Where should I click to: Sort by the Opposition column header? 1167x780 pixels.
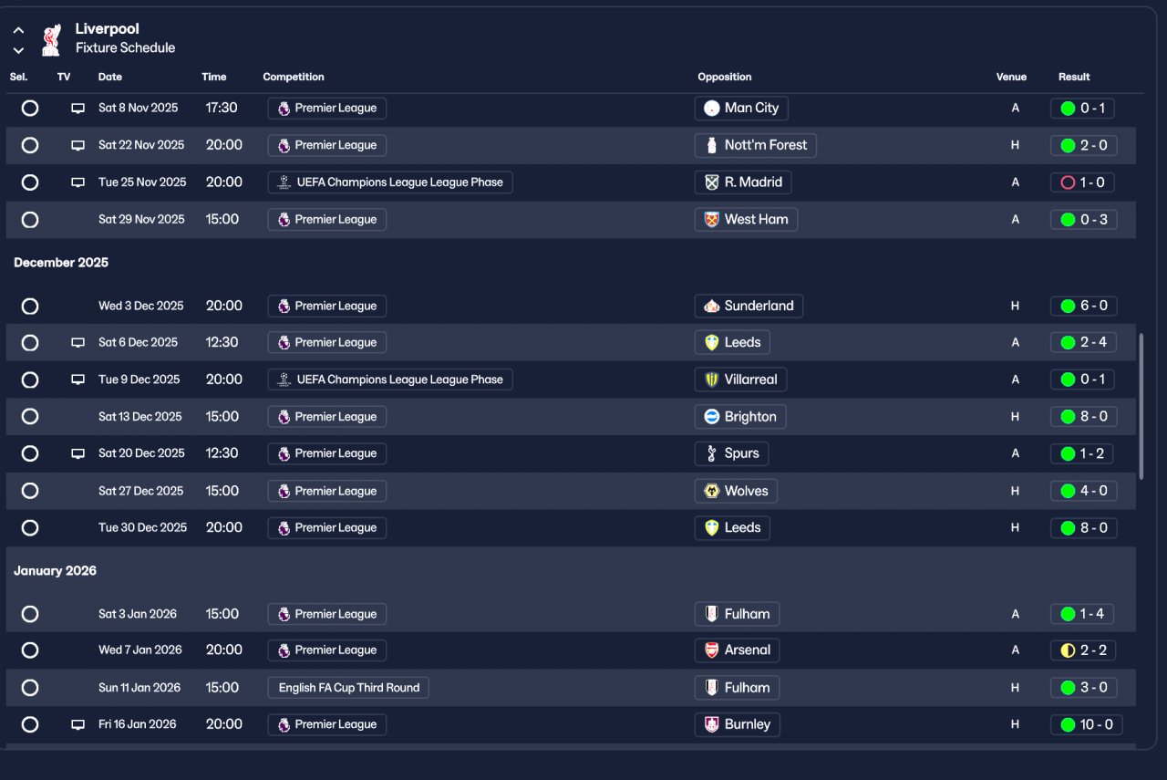pos(725,77)
